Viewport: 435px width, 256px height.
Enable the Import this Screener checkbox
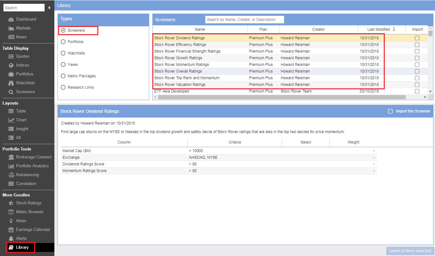[390, 111]
